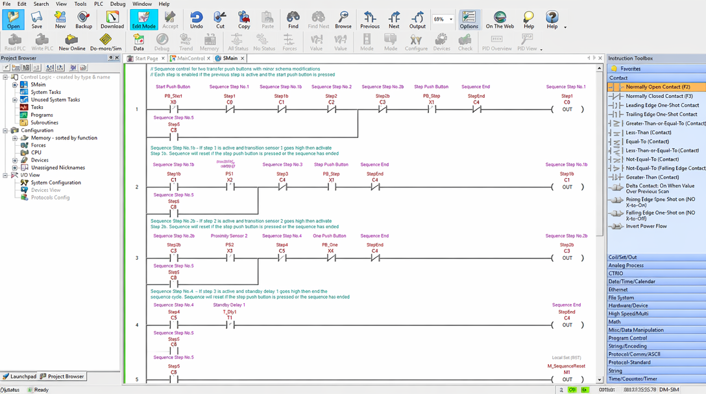Select Leading Edge One-Shot Contact

click(x=657, y=105)
